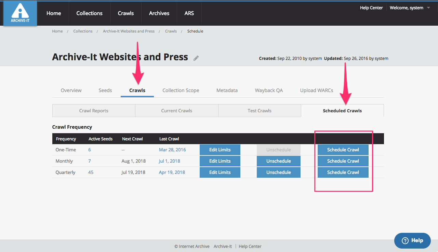The image size is (438, 252).
Task: Go to ARS in top navigation
Action: point(189,13)
